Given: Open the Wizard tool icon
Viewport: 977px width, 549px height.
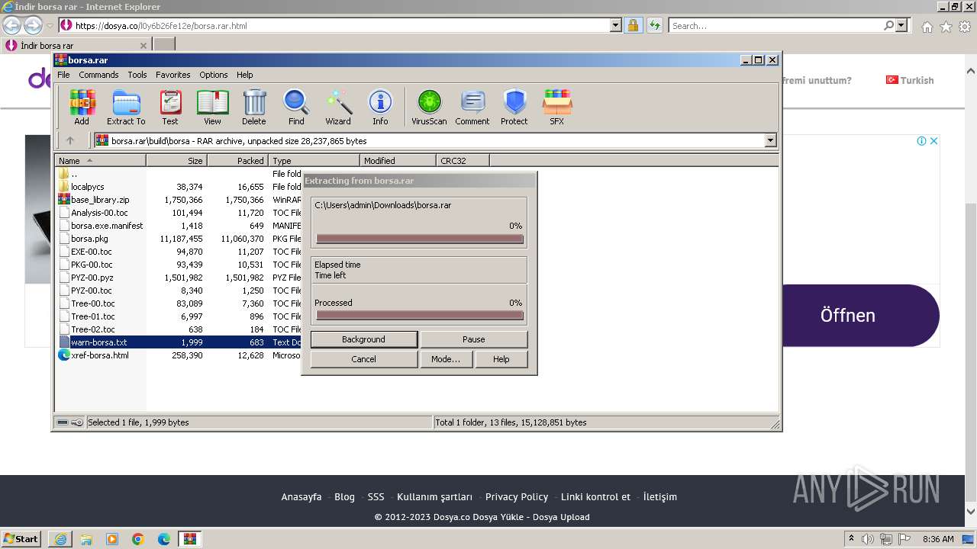Looking at the screenshot, I should click(338, 108).
